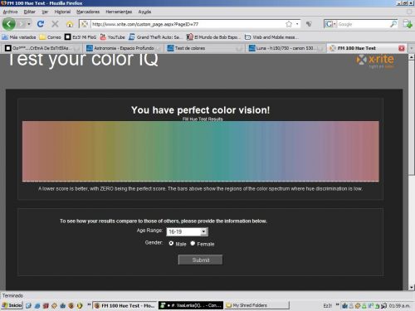Screen dimensions: 415x311
Task: Click the Internet Explorer quick launch icon
Action: (x=37, y=305)
